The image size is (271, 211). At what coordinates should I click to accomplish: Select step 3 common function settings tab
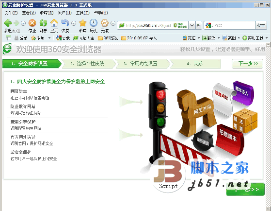pyautogui.click(x=143, y=64)
